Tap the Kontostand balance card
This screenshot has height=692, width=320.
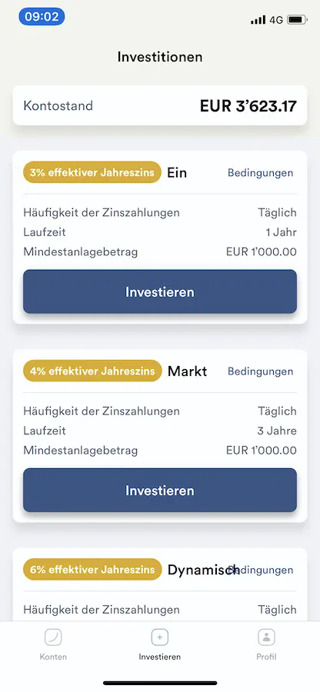[160, 105]
